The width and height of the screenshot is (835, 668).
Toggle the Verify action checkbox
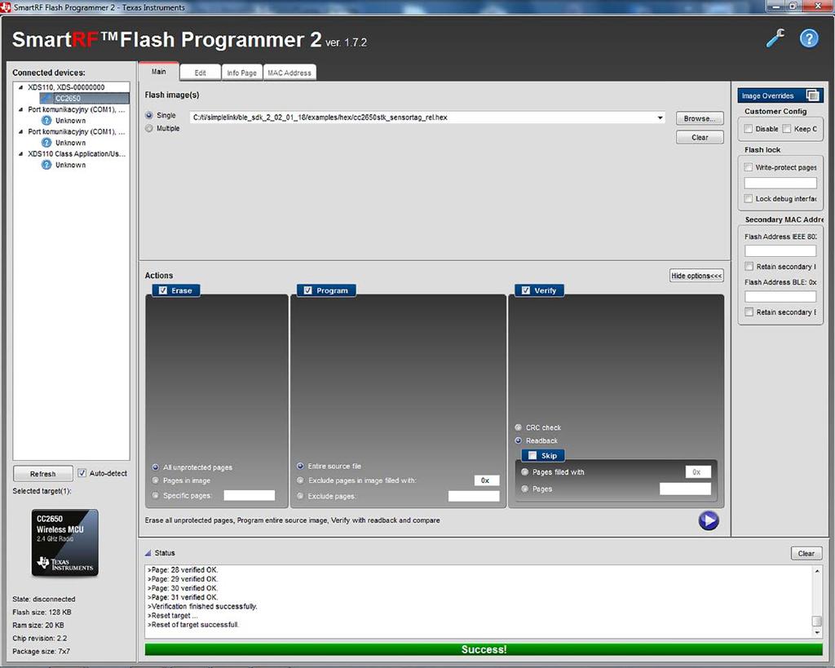tap(526, 290)
